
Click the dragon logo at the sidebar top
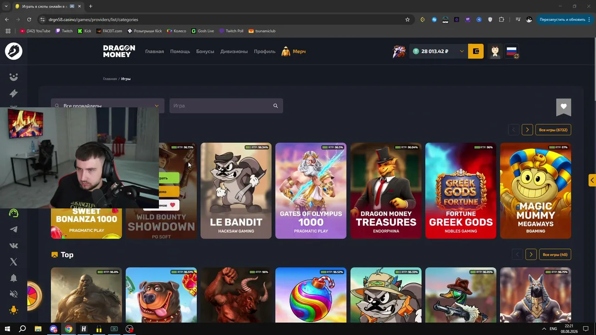(x=14, y=51)
